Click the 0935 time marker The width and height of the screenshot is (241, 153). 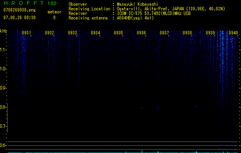[118, 33]
